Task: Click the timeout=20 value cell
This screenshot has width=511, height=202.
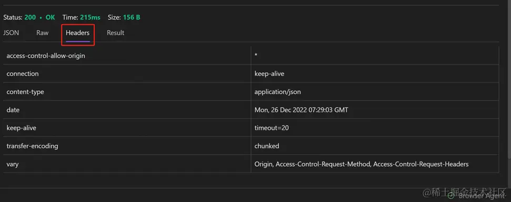Action: 375,128
